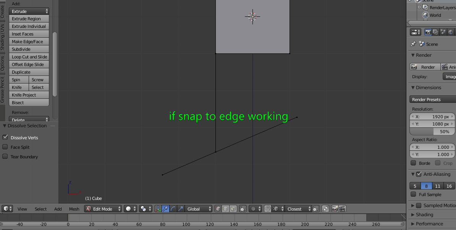Screen dimensions: 456x230
Task: Set anti-aliasing samples to 16
Action: point(449,186)
